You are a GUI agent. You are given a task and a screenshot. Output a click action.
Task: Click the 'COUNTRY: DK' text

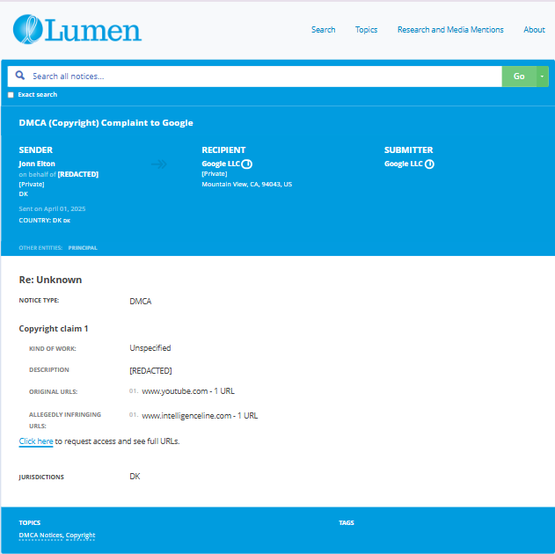40,220
